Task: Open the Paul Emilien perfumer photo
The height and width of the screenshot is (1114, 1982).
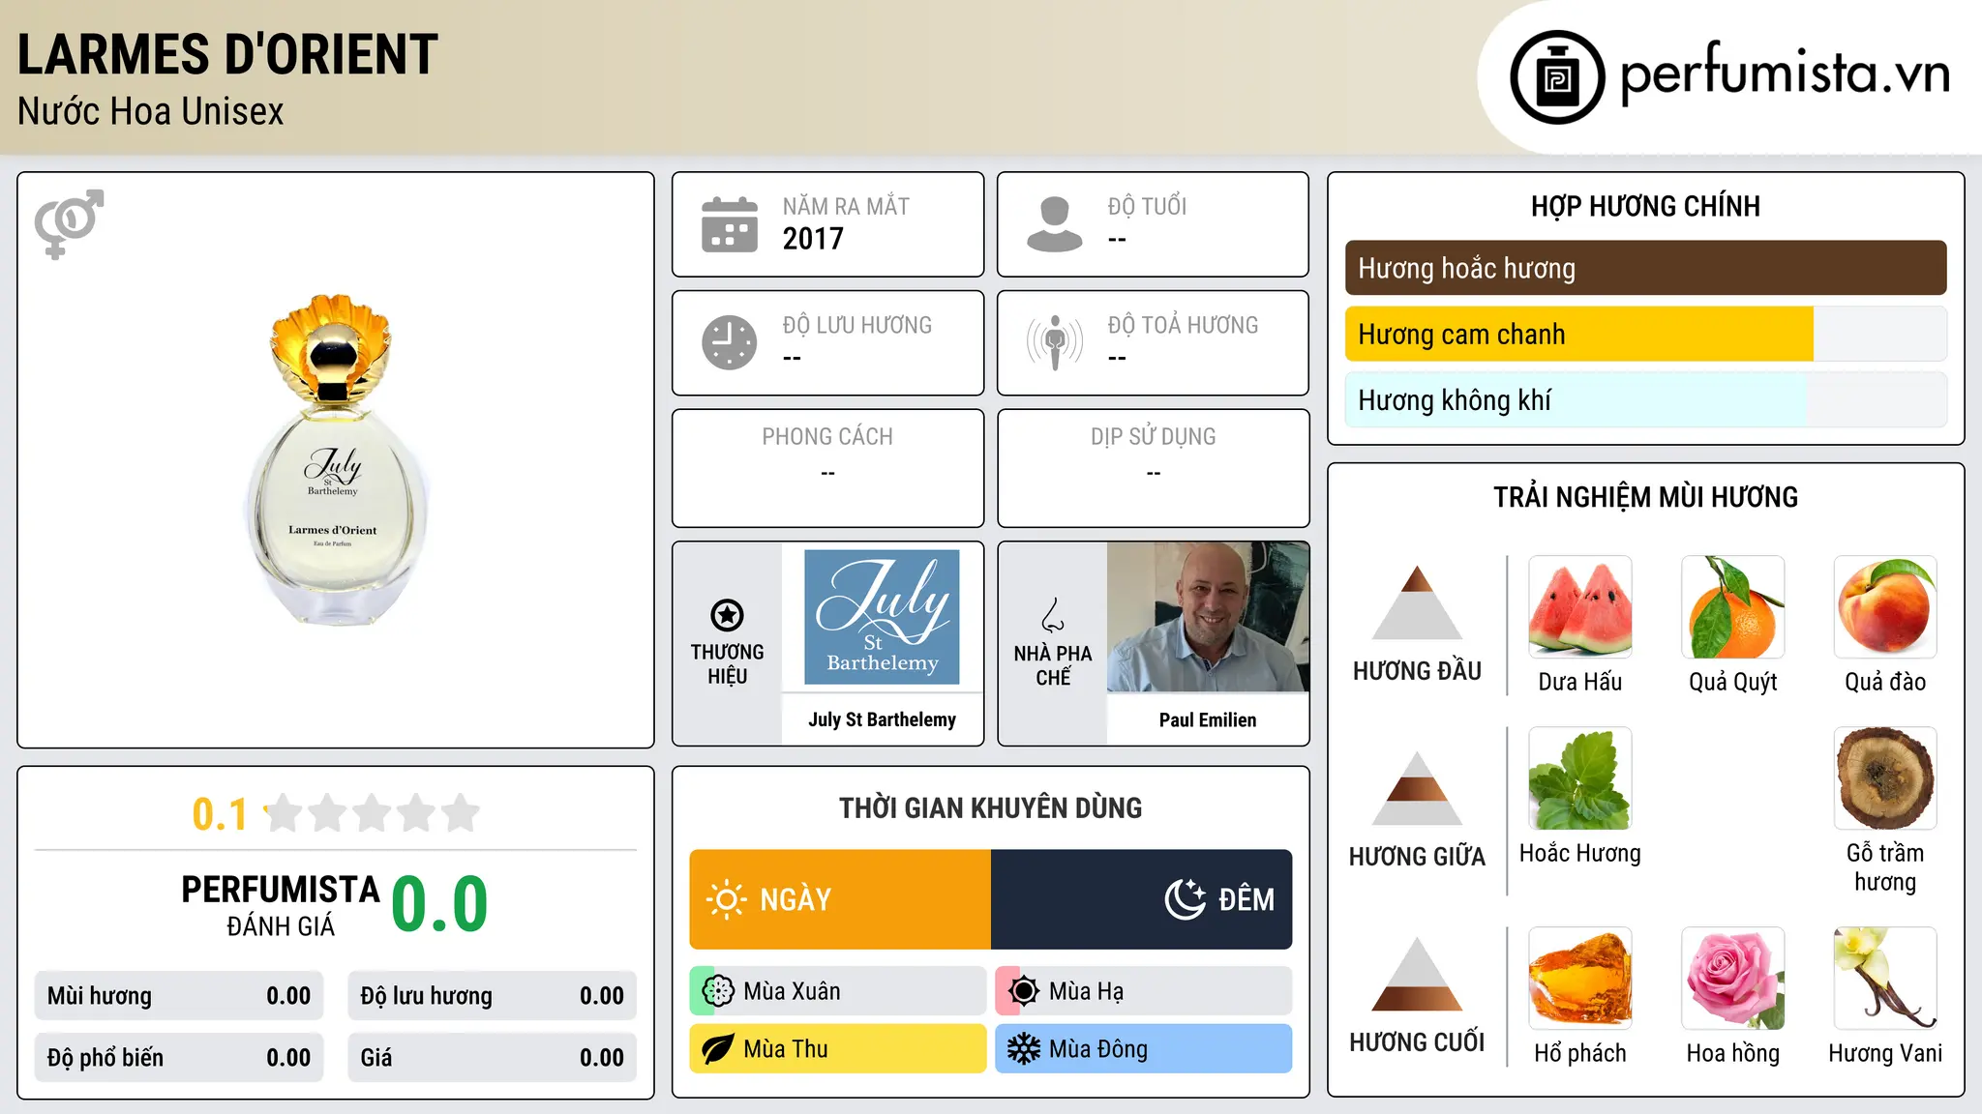Action: (x=1208, y=617)
